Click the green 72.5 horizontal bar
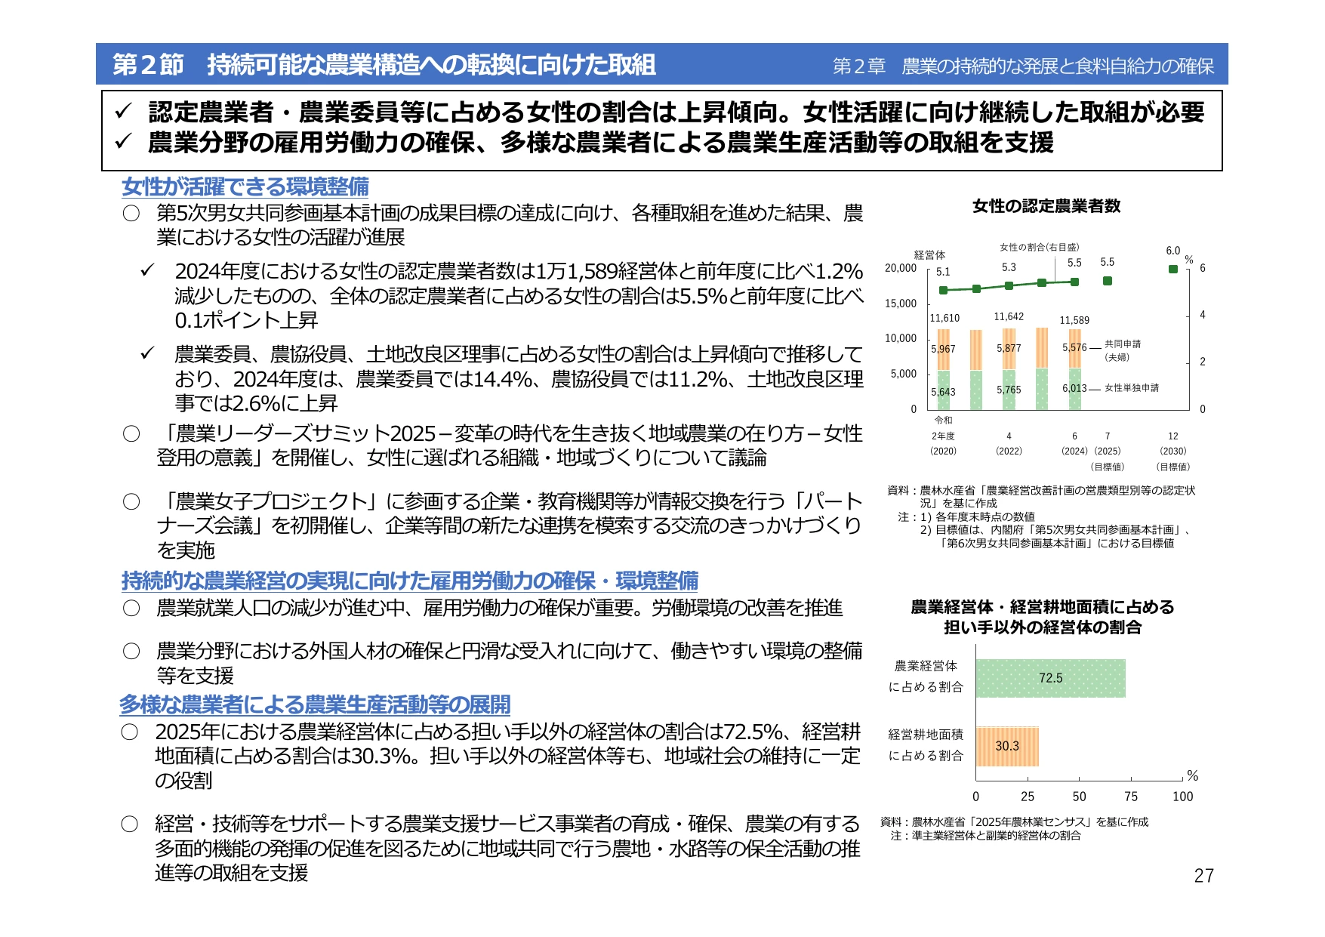Screen dimensions: 1325x937 point(1050,678)
